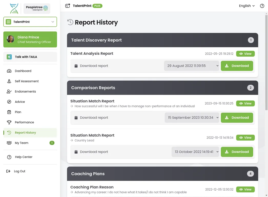
Task: Click the arrow icon before Country Lead
Action: pos(72,140)
